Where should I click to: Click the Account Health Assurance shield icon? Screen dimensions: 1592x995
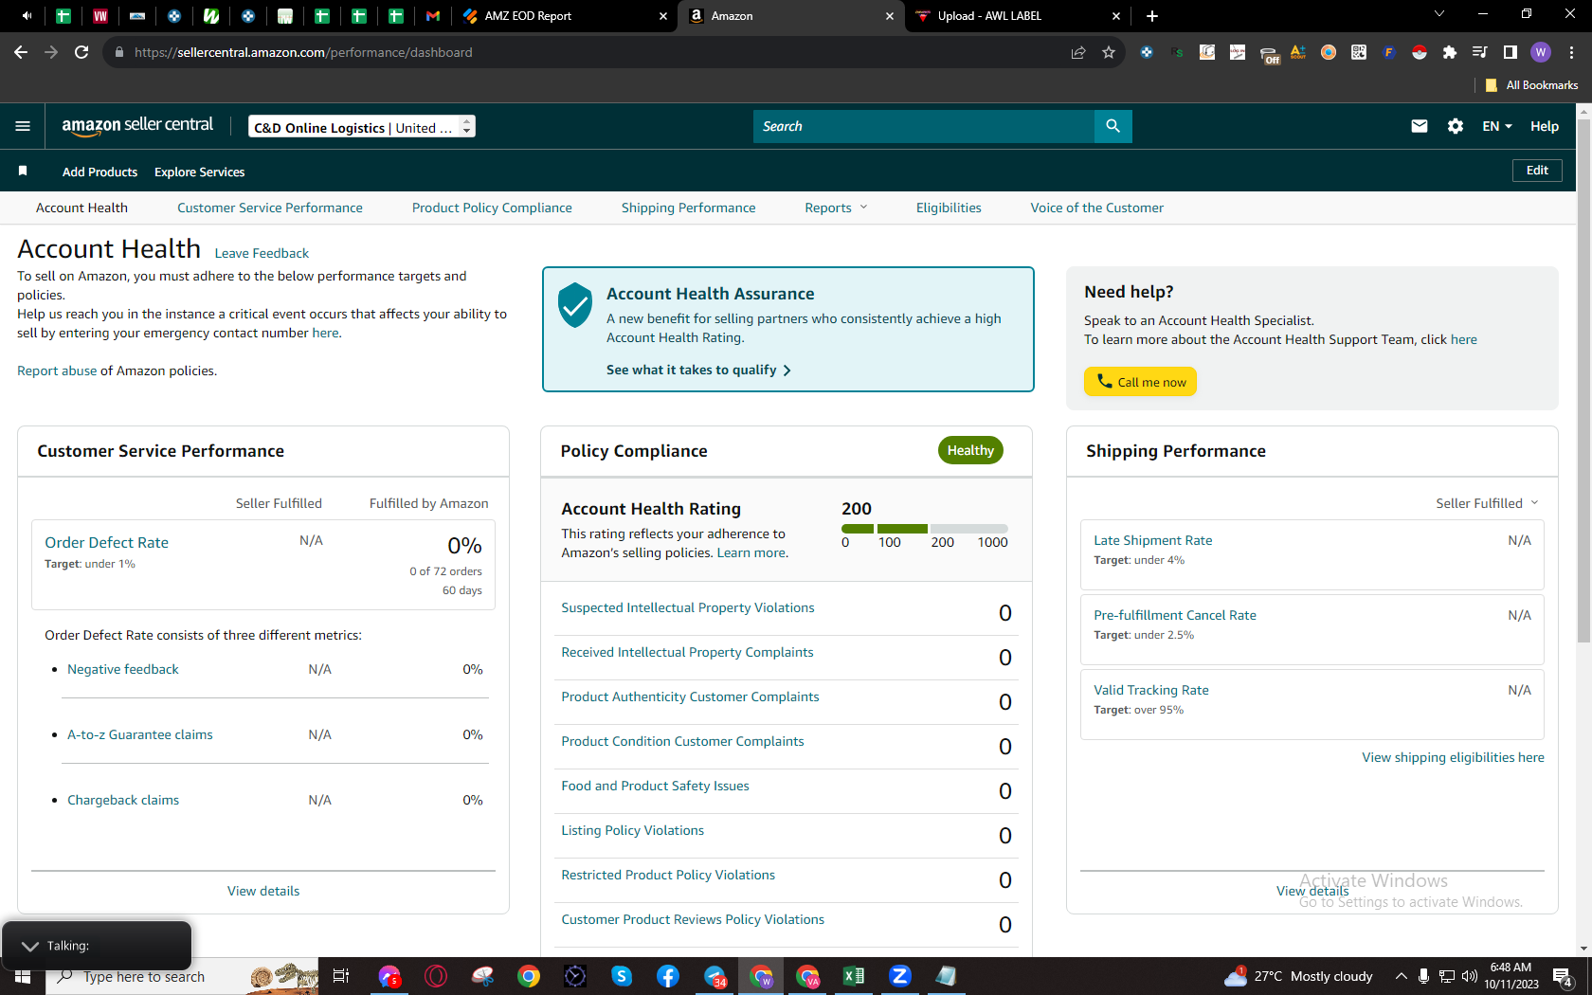coord(575,305)
